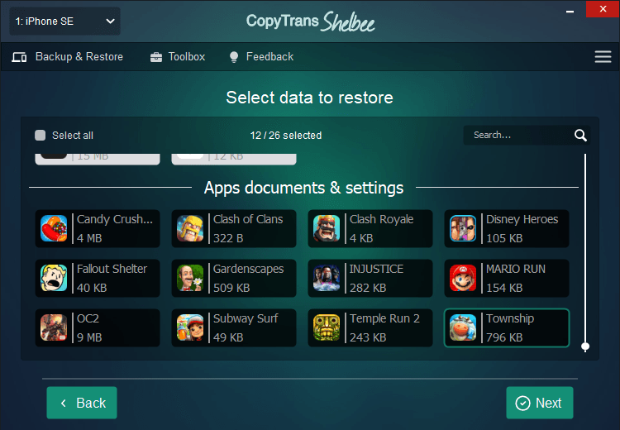Click the Clash of Clans app icon
The width and height of the screenshot is (620, 430).
click(x=190, y=229)
